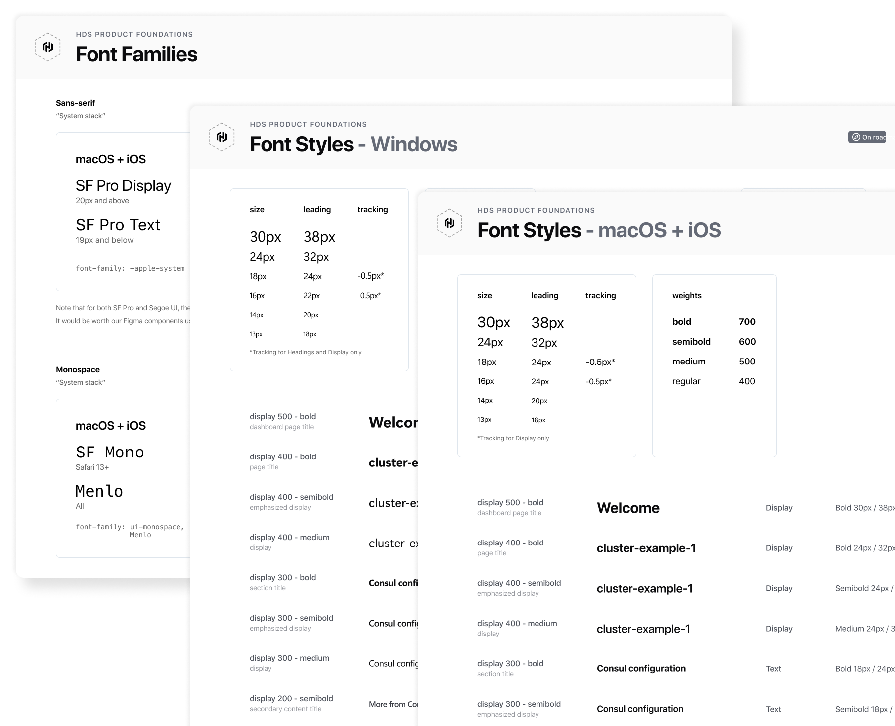
Task: Click the HashiCorp logo on Font Styles Windows card
Action: coord(222,137)
